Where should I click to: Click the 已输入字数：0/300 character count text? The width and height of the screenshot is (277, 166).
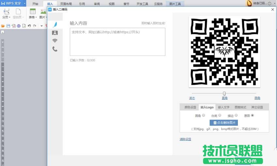[x=82, y=60]
